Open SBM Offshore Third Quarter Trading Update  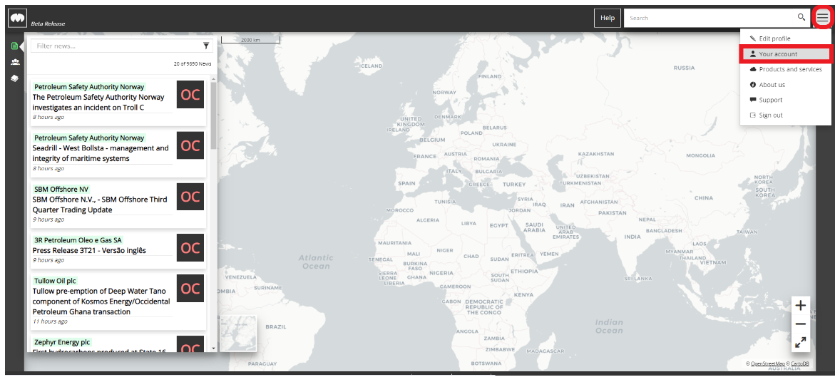[x=100, y=204]
